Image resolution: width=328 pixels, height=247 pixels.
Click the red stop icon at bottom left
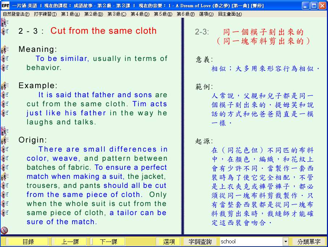(4, 230)
